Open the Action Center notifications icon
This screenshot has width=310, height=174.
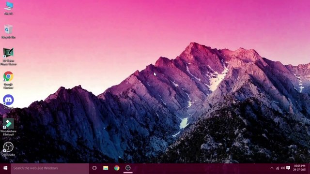[288, 168]
